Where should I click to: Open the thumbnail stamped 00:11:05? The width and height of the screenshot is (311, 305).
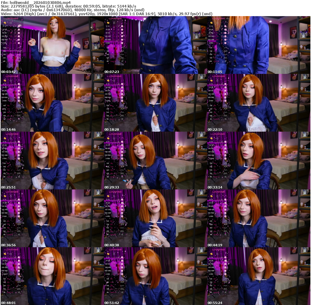259,45
